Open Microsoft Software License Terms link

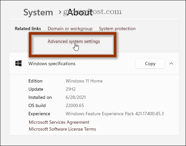(62, 129)
